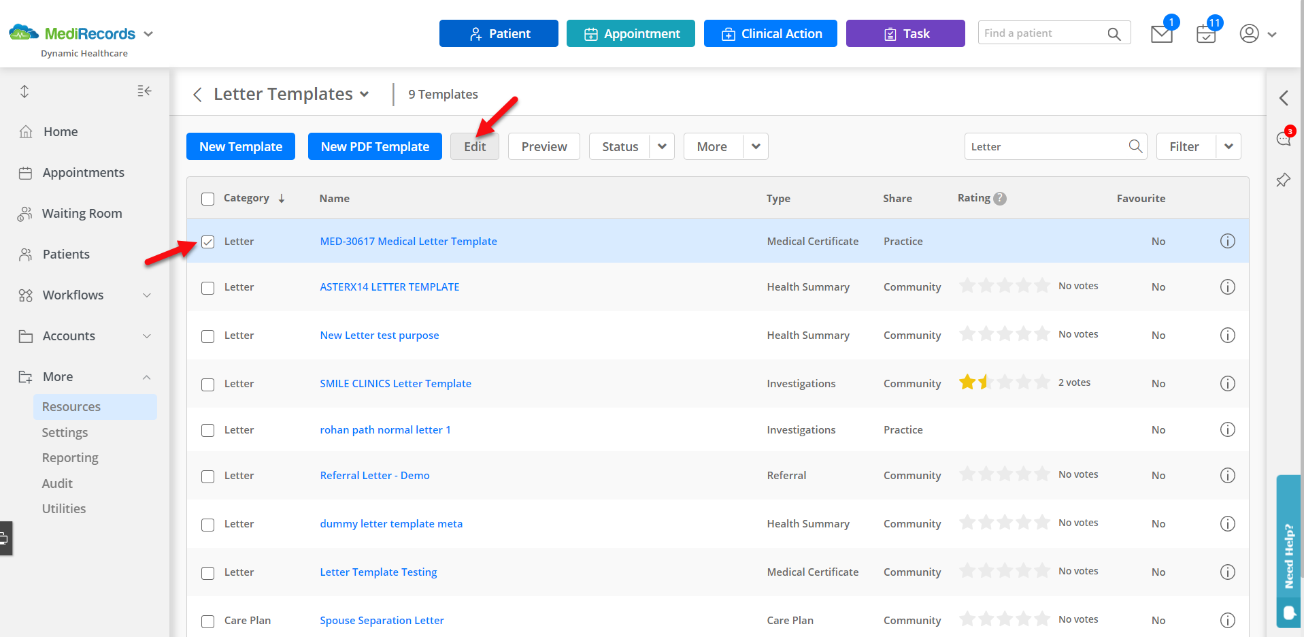The image size is (1304, 637).
Task: Toggle the select-all checkbox in header
Action: point(207,199)
